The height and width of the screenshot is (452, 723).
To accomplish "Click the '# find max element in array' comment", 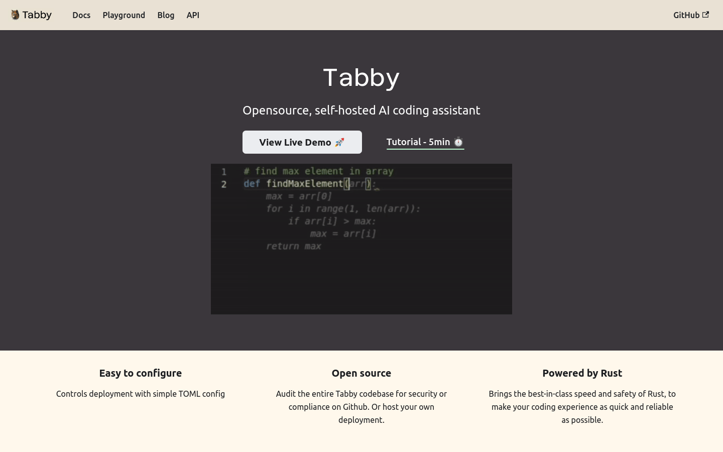I will coord(318,171).
